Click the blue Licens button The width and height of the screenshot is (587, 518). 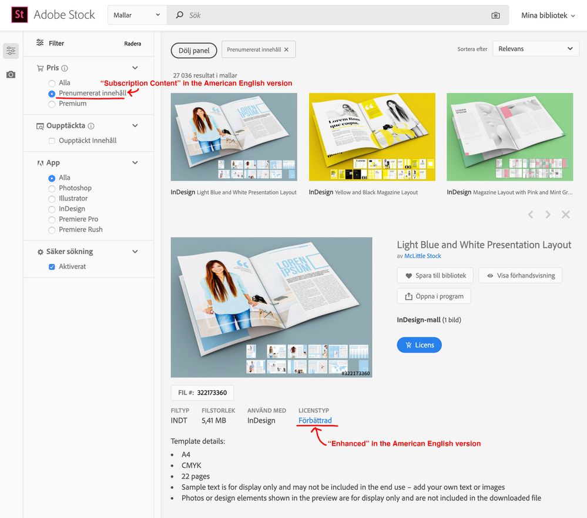[420, 345]
